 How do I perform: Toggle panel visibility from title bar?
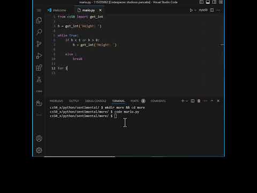pyautogui.click(x=208, y=2)
